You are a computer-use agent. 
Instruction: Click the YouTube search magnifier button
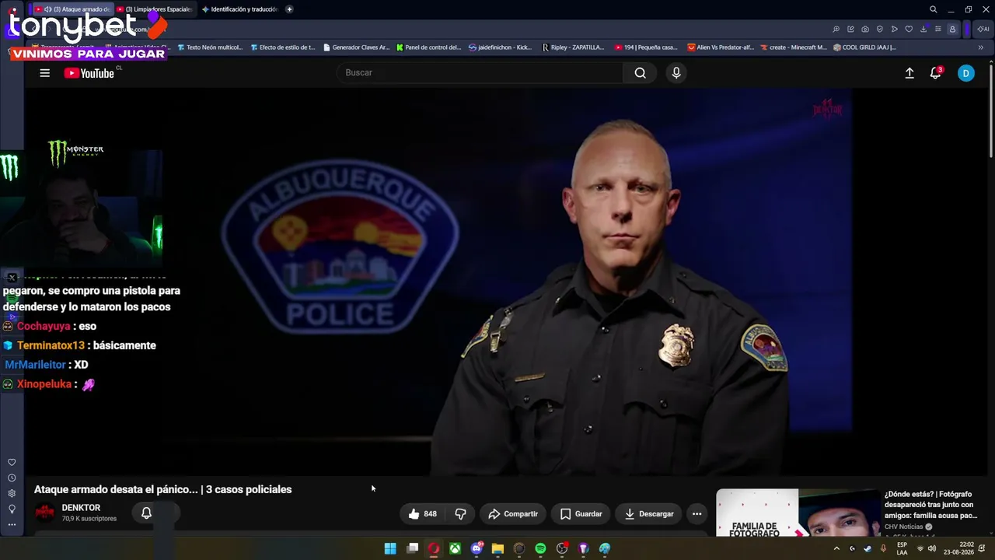tap(640, 73)
